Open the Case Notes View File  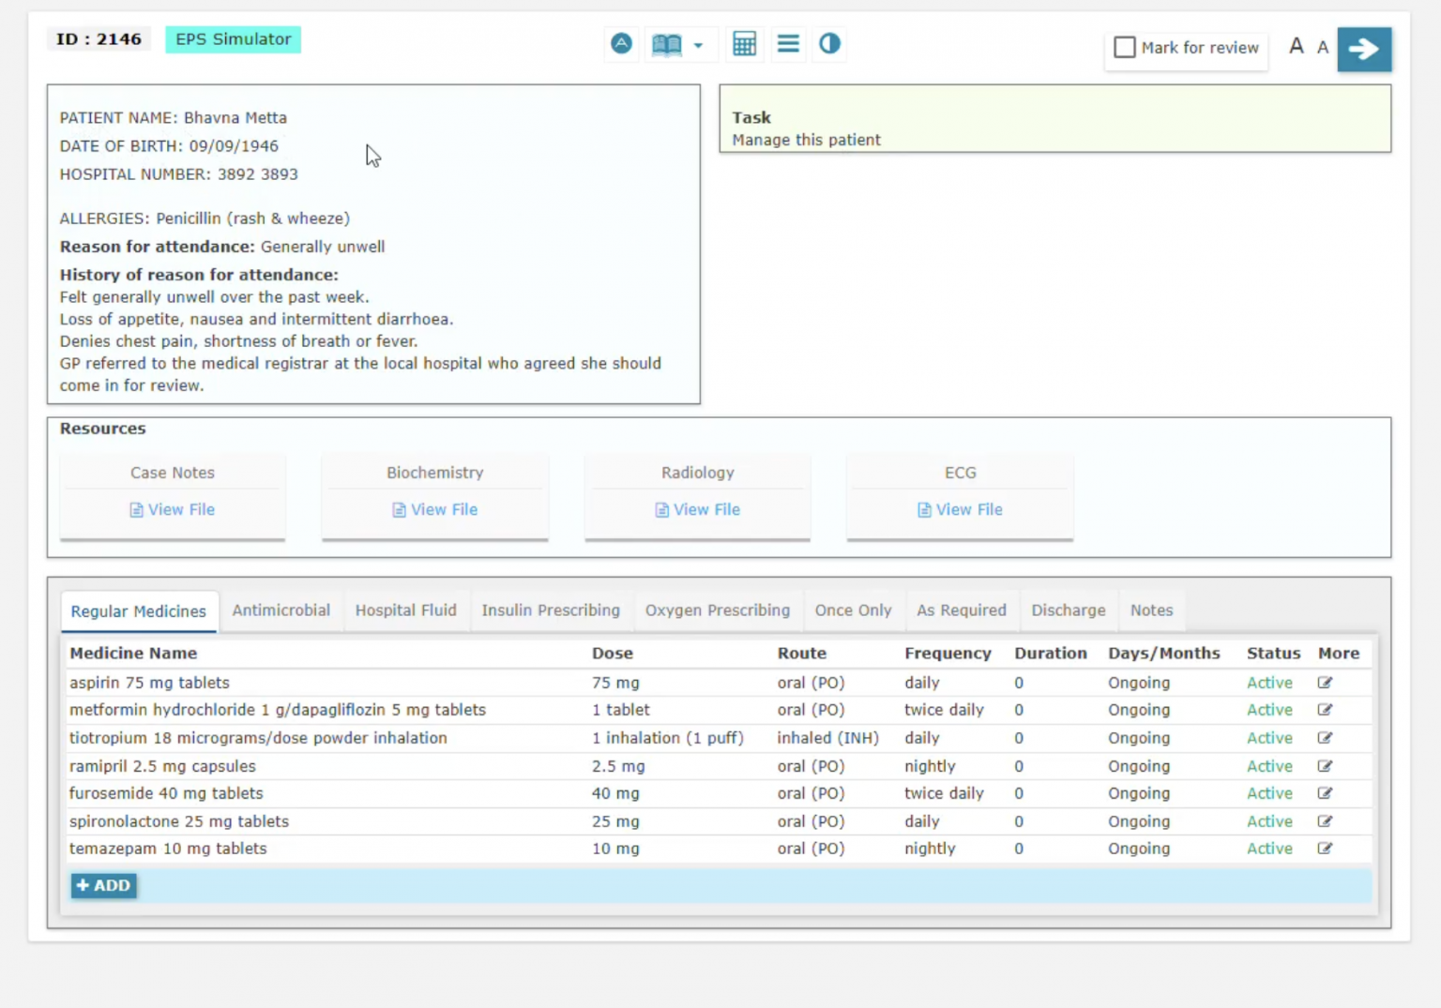(x=172, y=509)
